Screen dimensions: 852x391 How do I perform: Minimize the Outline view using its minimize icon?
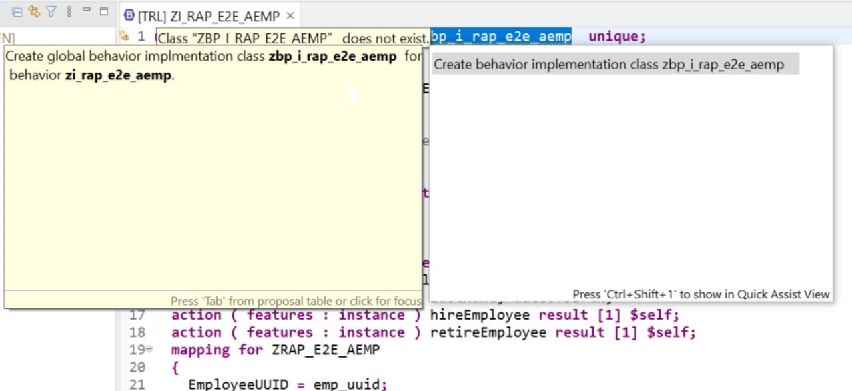click(x=85, y=9)
